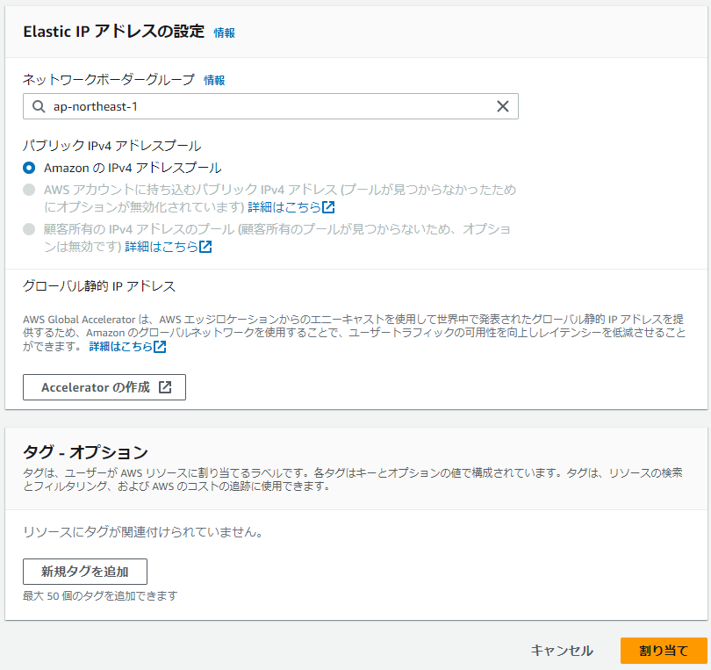Image resolution: width=711 pixels, height=670 pixels.
Task: Select the 顧客所有の IPv4 アドレスのプール radio
Action: [29, 229]
